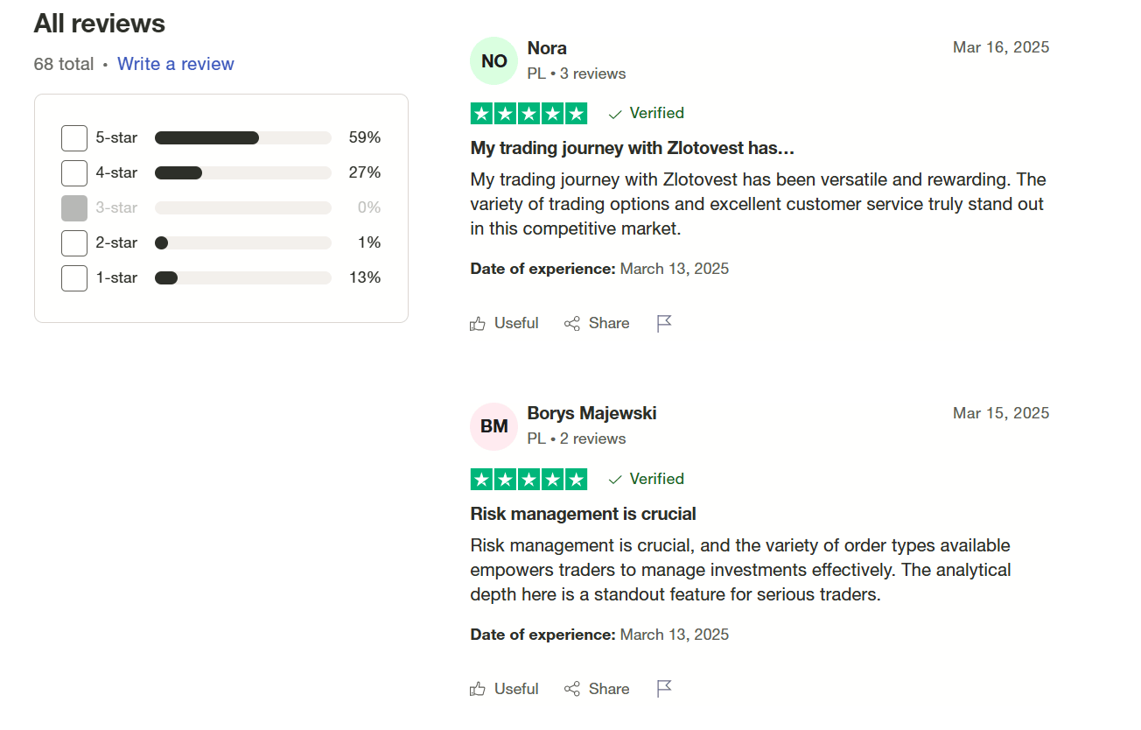Flag Borys Majewski's review with flag icon
Image resolution: width=1141 pixels, height=730 pixels.
(x=664, y=689)
